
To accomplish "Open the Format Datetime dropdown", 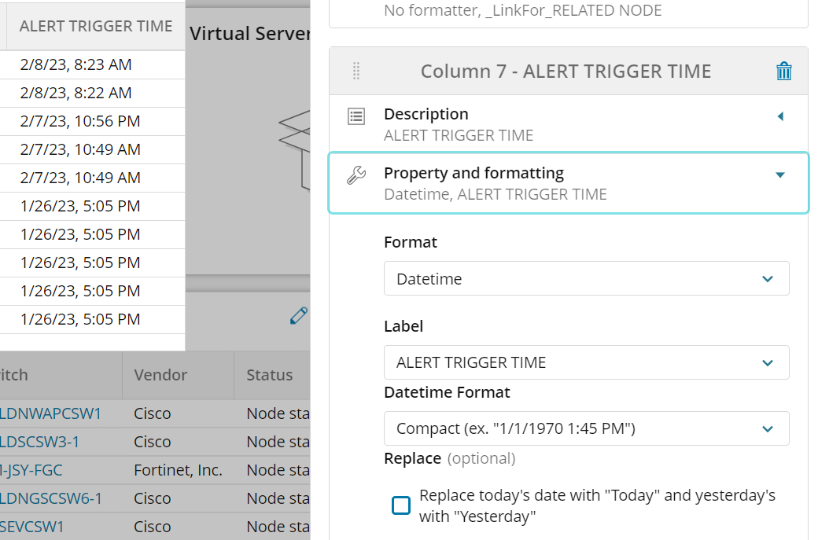I will (x=586, y=279).
